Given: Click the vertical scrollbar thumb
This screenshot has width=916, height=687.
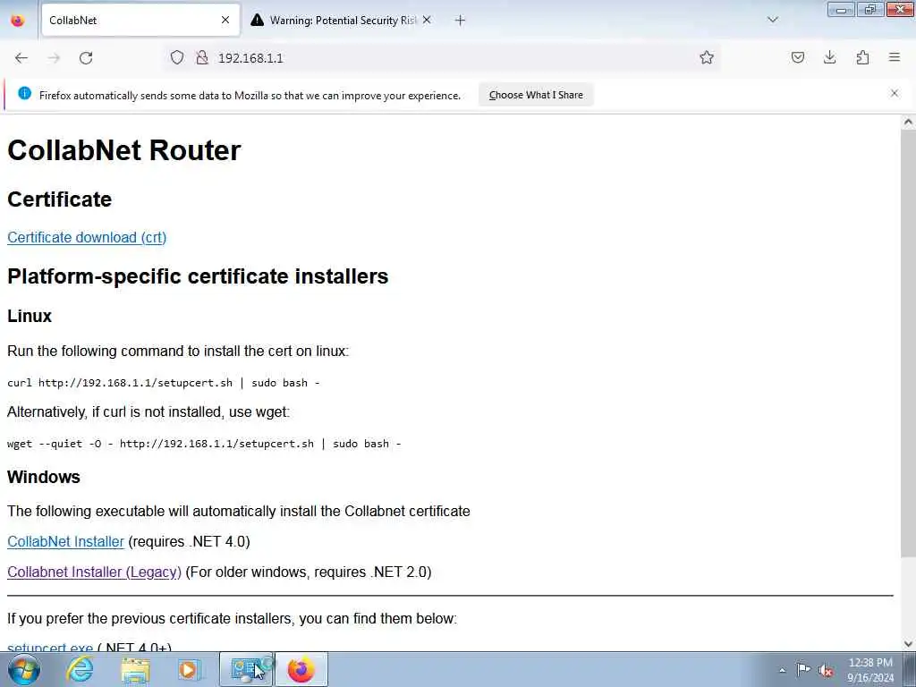Looking at the screenshot, I should pos(908,343).
